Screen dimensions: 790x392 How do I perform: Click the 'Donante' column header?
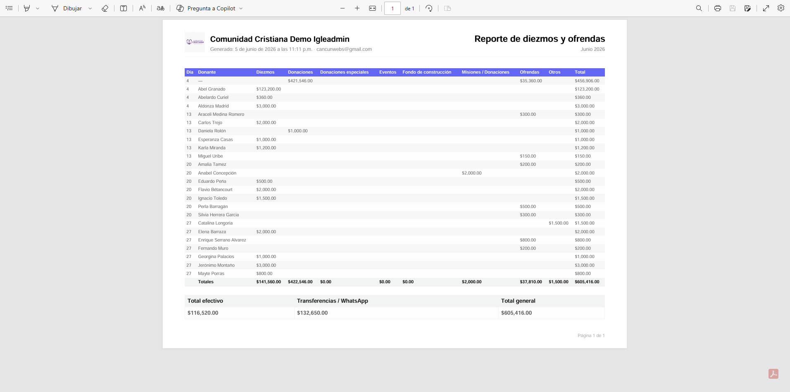tap(207, 72)
